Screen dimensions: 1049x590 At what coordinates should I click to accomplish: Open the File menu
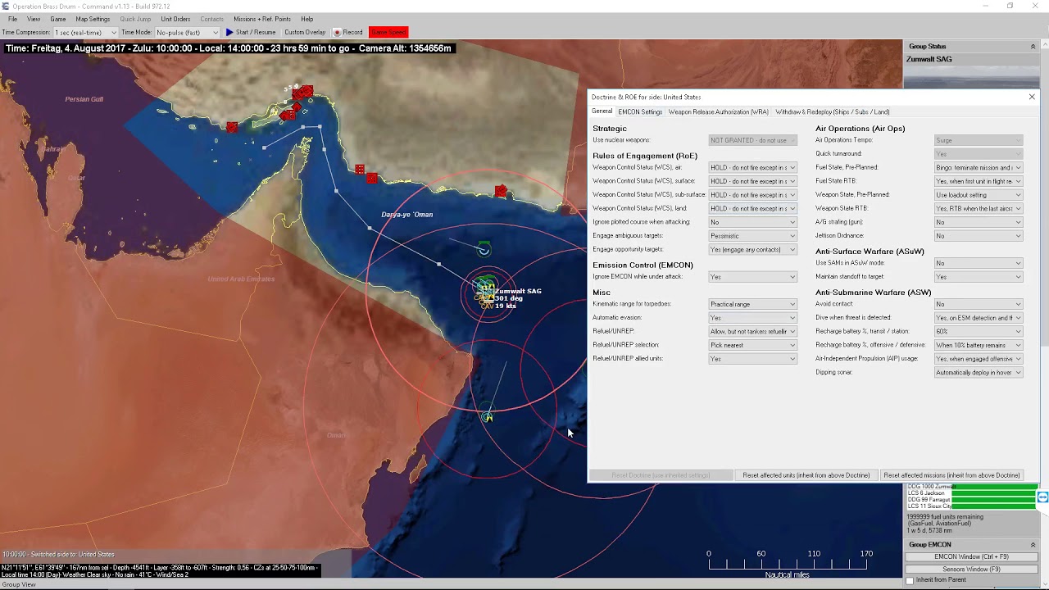click(12, 19)
